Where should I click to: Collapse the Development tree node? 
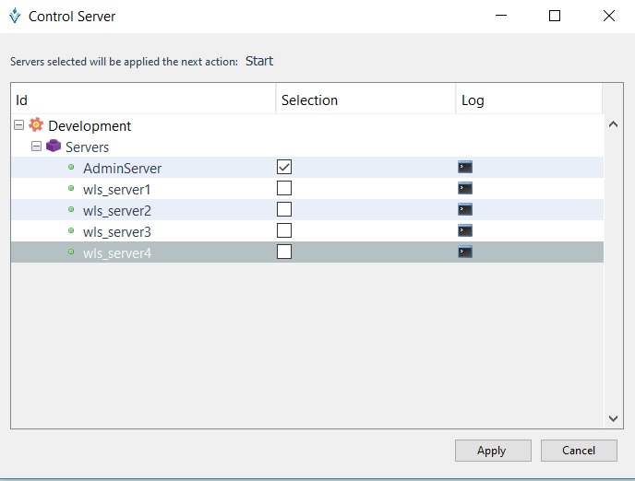point(19,125)
